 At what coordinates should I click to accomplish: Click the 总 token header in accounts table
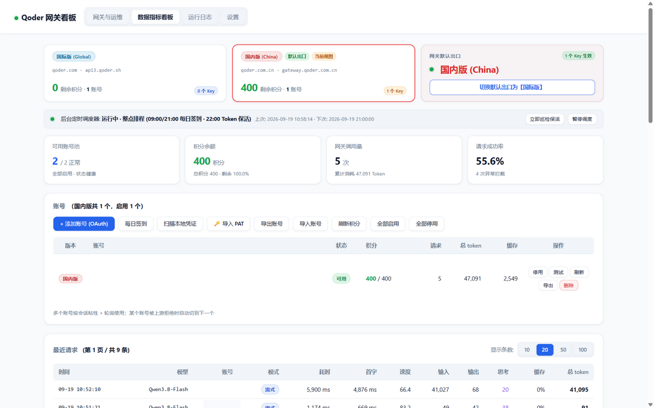pos(471,246)
